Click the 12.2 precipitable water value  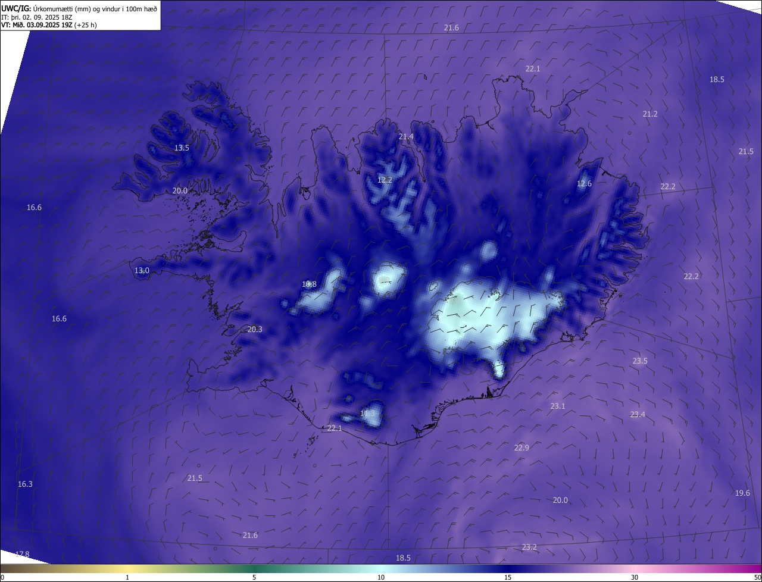pyautogui.click(x=385, y=180)
